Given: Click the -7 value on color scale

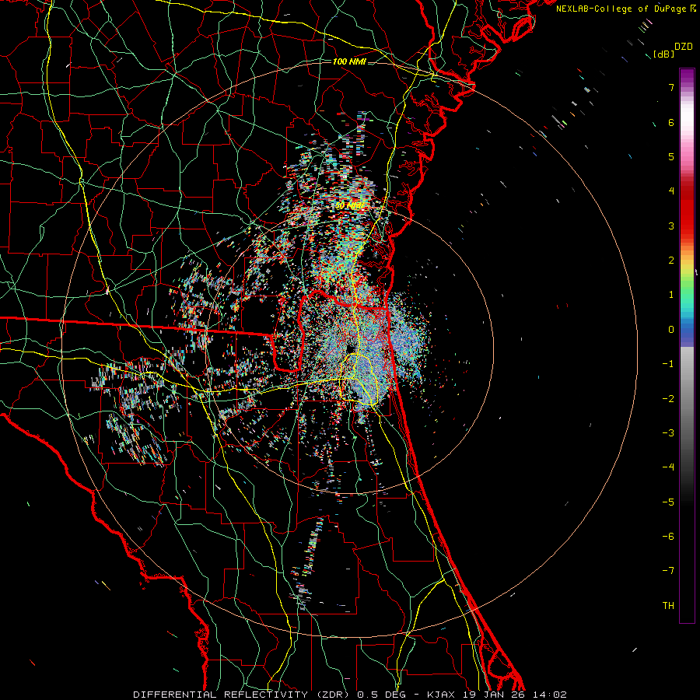Looking at the screenshot, I should pyautogui.click(x=668, y=571).
